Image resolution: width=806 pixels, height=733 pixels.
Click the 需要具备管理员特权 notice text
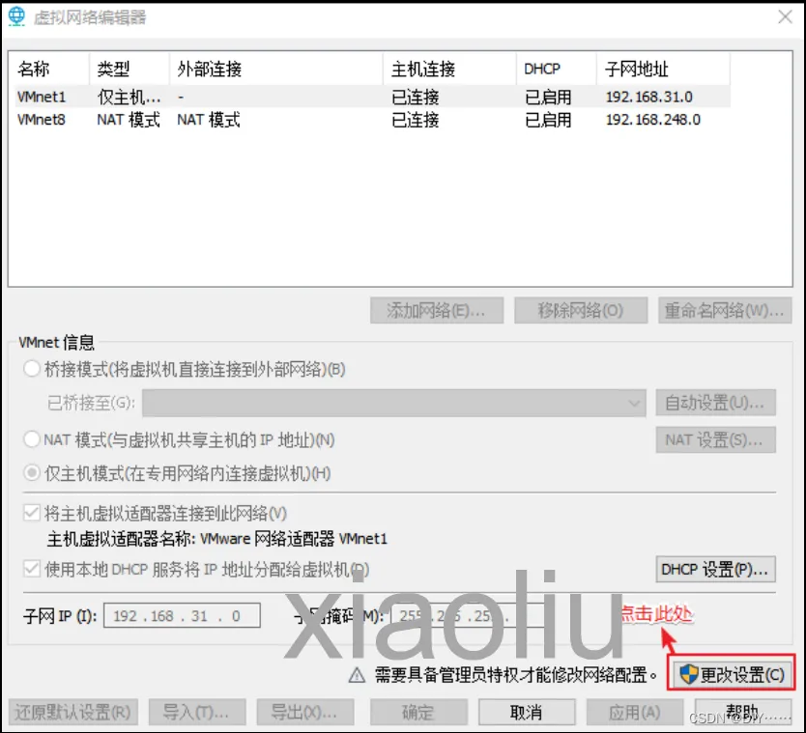coord(516,675)
